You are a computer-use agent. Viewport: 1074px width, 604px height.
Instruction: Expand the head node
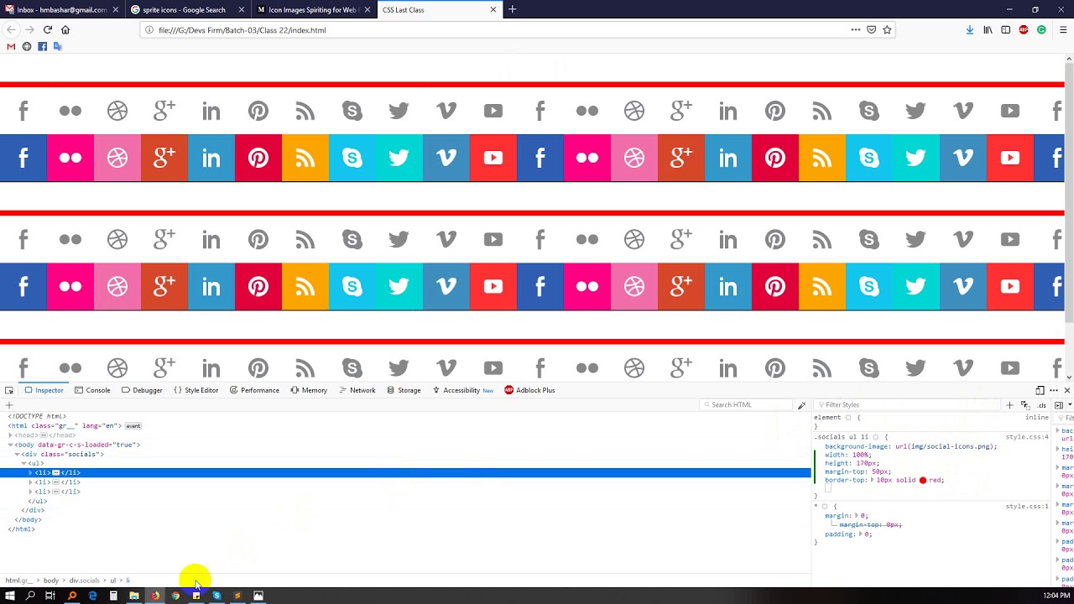(x=10, y=435)
